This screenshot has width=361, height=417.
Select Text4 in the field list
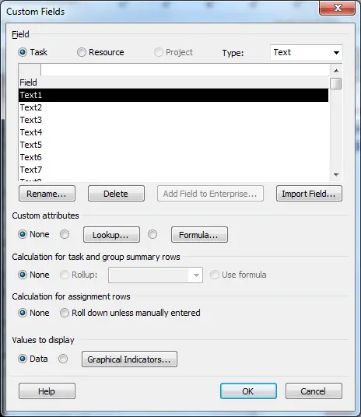(x=173, y=132)
